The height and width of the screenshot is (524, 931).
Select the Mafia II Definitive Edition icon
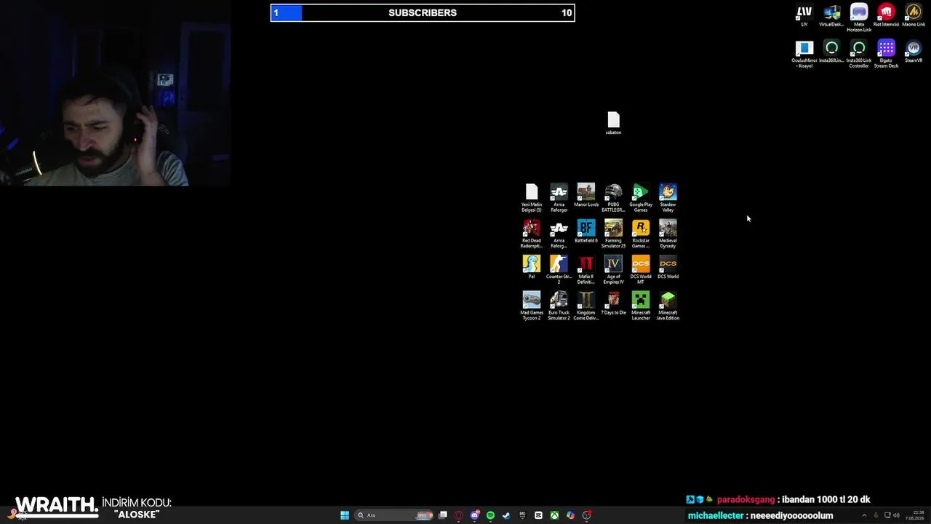pos(586,270)
